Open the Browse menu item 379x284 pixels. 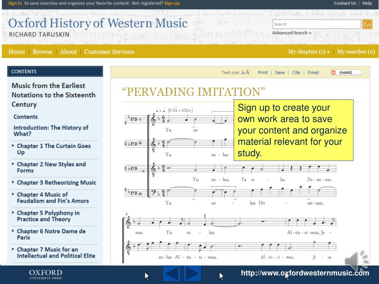pos(43,52)
